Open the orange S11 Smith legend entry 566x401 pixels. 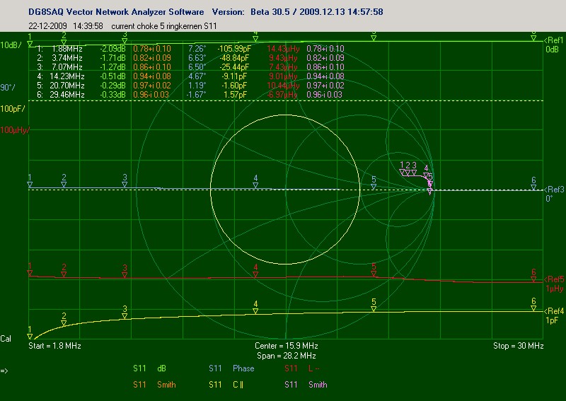tap(154, 385)
